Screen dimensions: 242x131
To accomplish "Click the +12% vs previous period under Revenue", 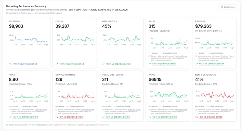I will [211, 64].
